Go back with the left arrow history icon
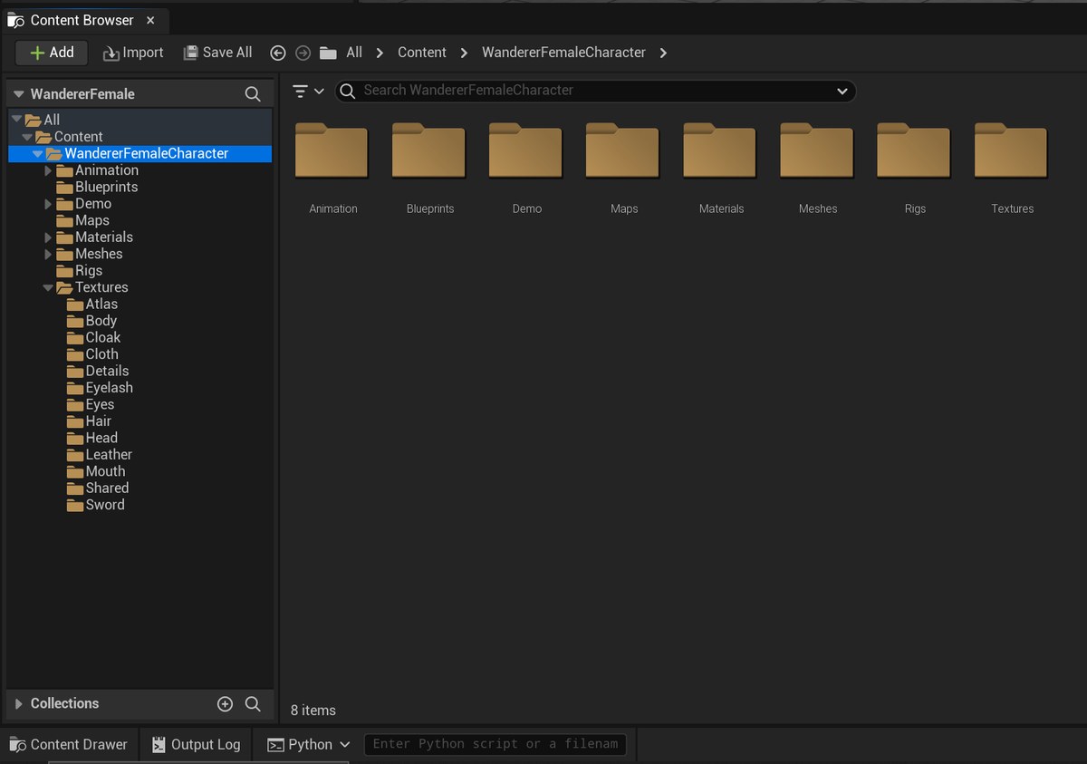This screenshot has width=1087, height=764. coord(278,53)
